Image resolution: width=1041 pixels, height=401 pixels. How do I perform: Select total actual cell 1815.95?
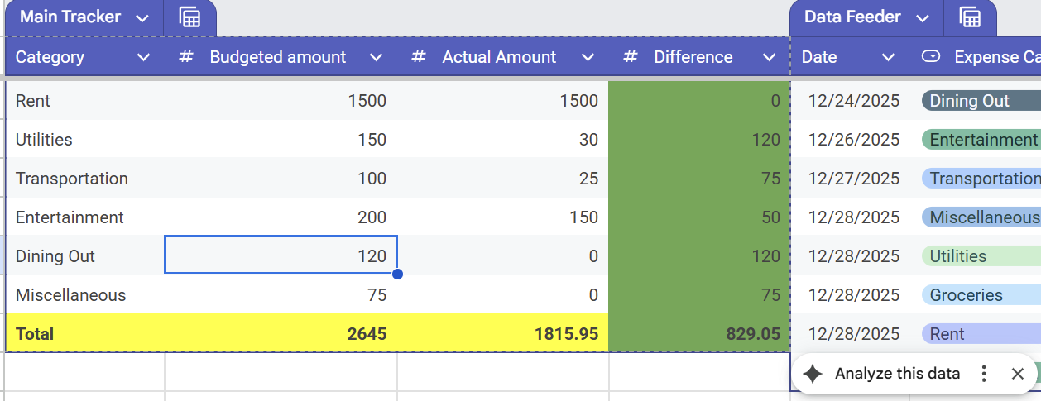point(503,333)
